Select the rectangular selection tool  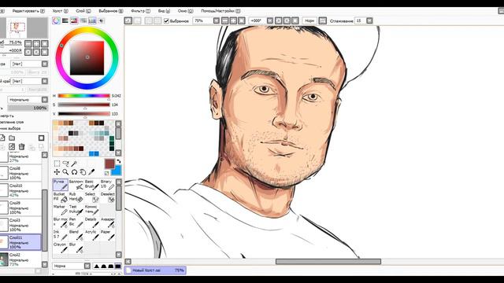click(57, 164)
